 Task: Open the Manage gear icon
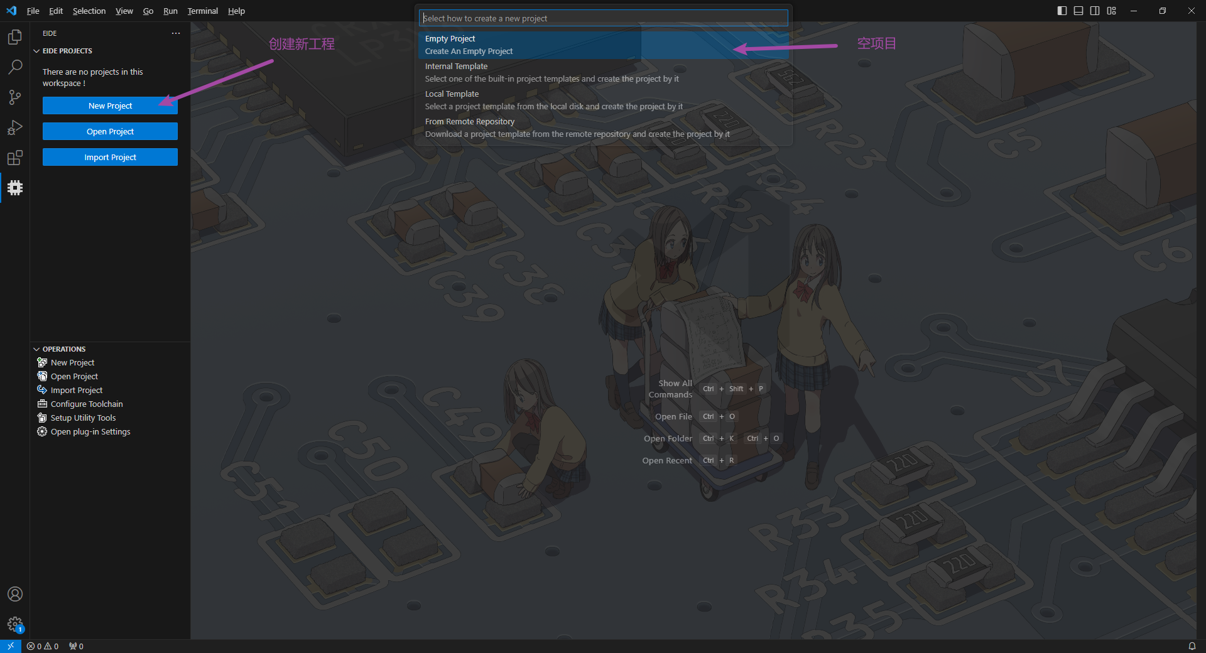[x=15, y=624]
